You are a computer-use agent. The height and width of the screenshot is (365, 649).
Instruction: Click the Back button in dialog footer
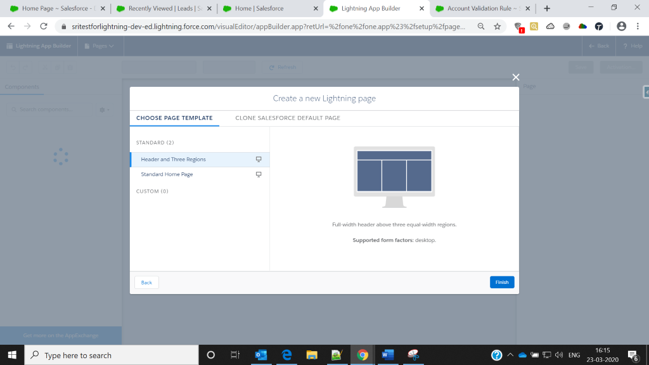coord(146,282)
